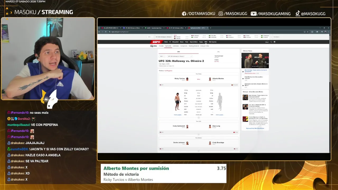Open the 2026 year dropdown
Screen dimensions: 338x190
click(162, 56)
